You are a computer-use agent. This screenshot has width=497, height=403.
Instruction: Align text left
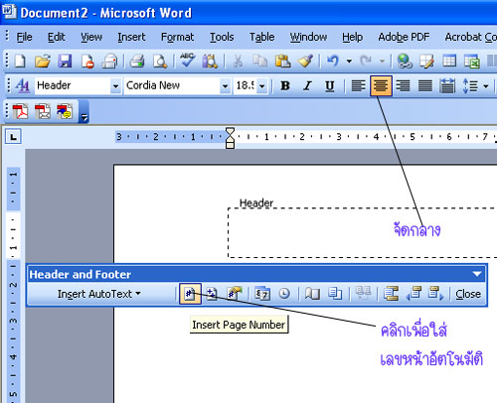click(x=358, y=86)
